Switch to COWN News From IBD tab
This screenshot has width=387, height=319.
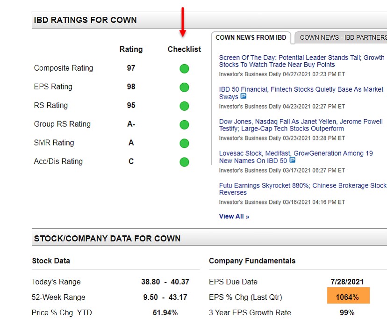[x=251, y=37]
